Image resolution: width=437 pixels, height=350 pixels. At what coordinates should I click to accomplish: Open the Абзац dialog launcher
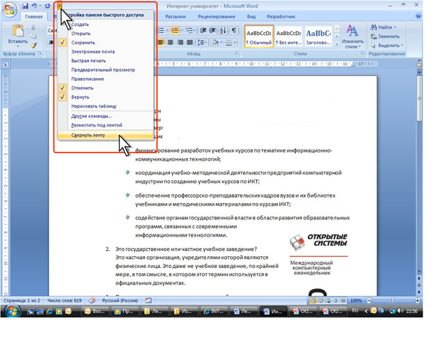pyautogui.click(x=237, y=53)
